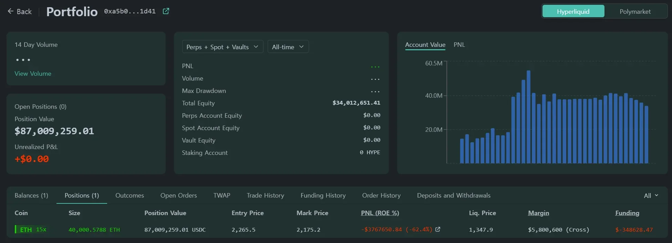Click the Spot Account Equity label
This screenshot has width=672, height=243.
coord(211,128)
